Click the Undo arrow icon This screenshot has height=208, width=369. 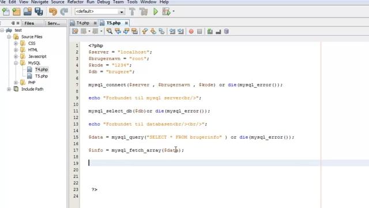tap(53, 12)
